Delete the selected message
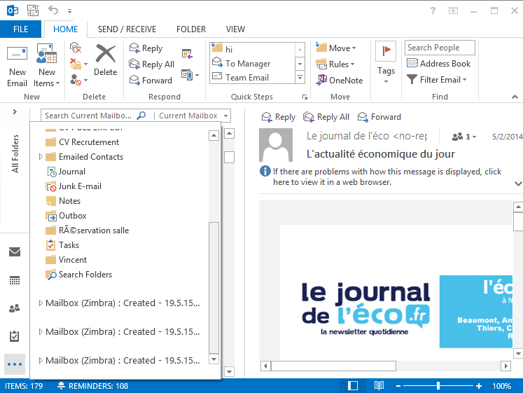Screen dimensions: 523x393 (106, 61)
